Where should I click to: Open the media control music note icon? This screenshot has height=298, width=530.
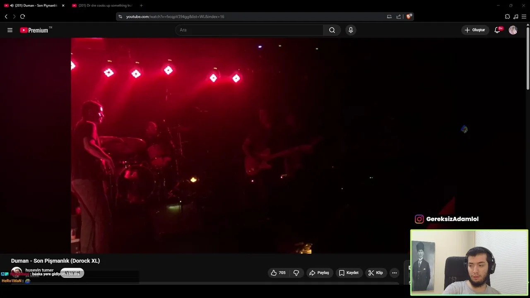coord(516,17)
